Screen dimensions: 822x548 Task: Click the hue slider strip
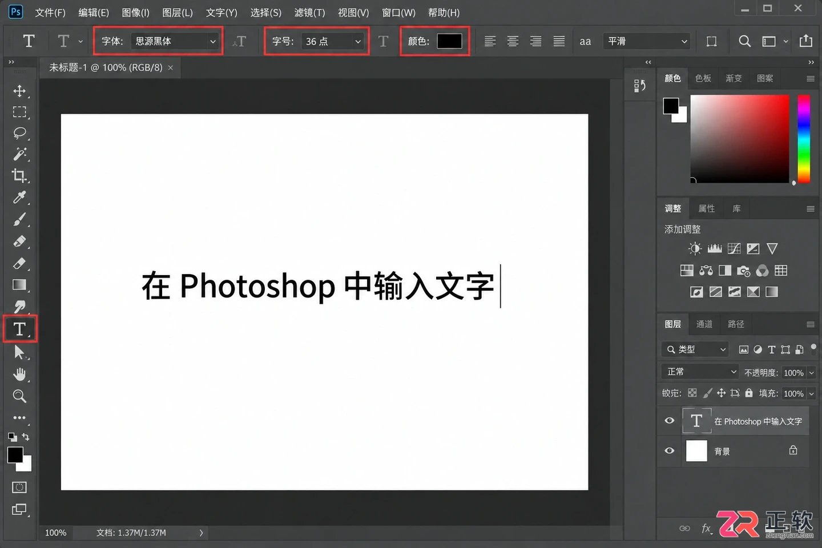(804, 139)
